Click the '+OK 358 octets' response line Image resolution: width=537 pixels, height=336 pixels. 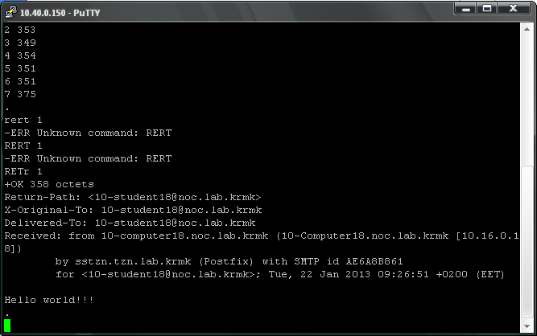click(49, 184)
